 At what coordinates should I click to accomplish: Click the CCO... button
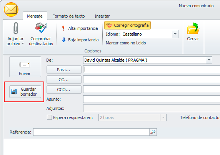click(x=64, y=90)
